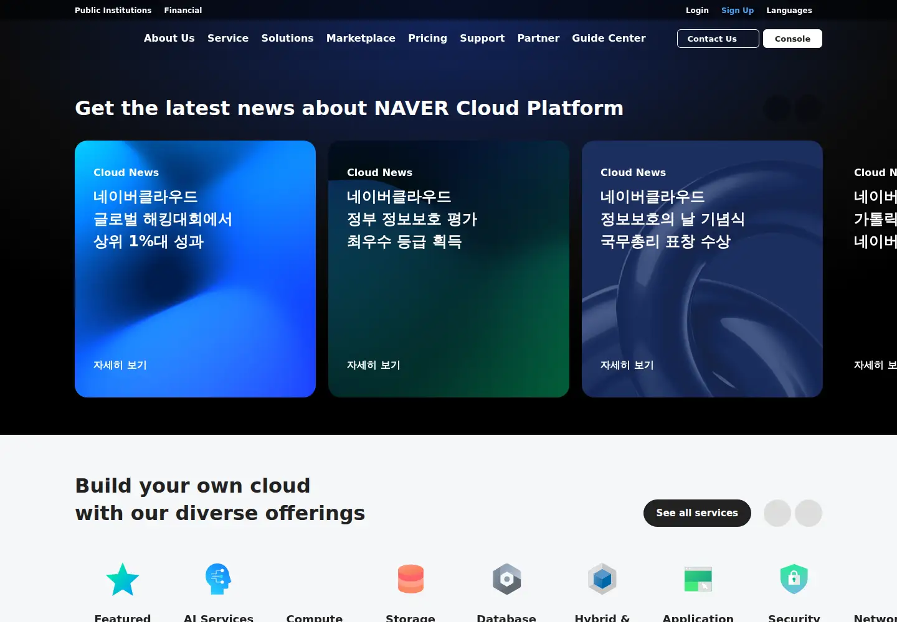Click 자세히 보기 on the second news card

coord(374,365)
